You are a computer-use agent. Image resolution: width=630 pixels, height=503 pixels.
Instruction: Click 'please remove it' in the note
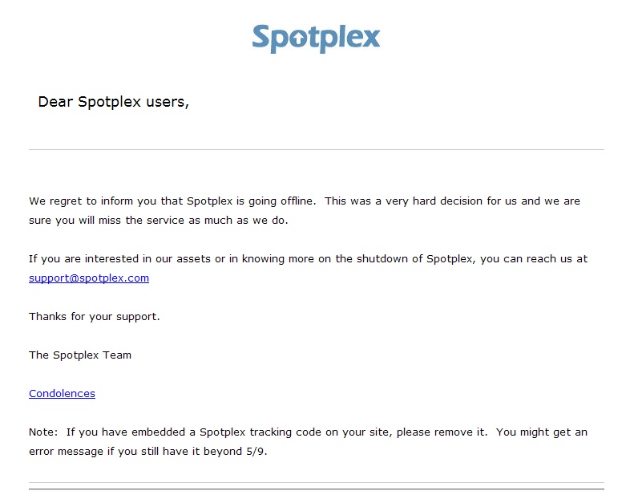441,432
